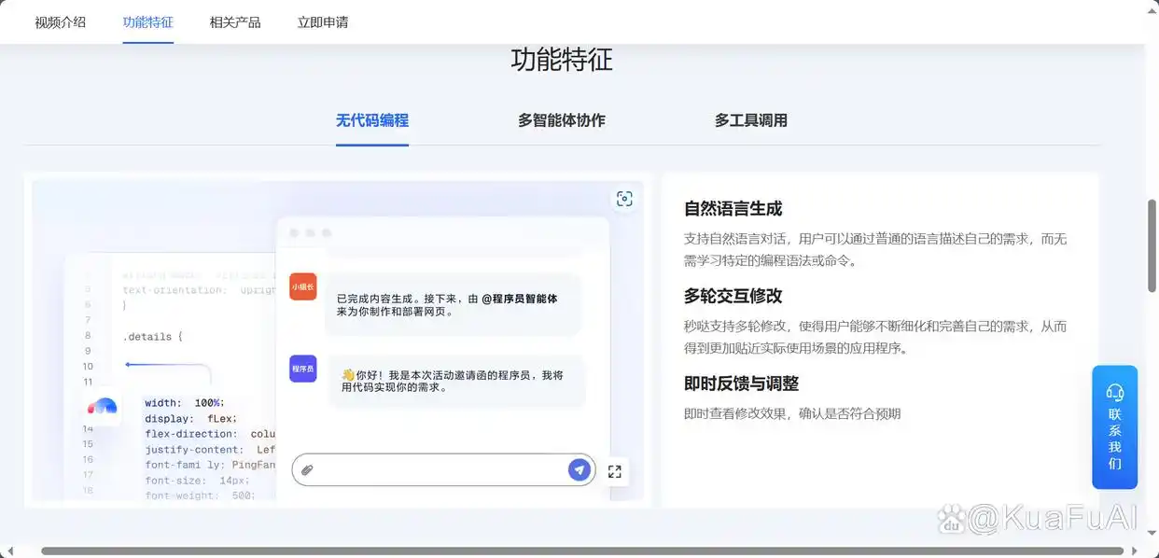The height and width of the screenshot is (558, 1159).
Task: Expand chat preview with the fullscreen icon
Action: pos(614,471)
